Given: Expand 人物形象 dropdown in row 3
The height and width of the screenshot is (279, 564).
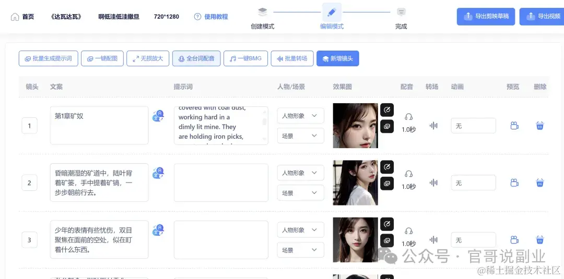Looking at the screenshot, I should pos(300,230).
